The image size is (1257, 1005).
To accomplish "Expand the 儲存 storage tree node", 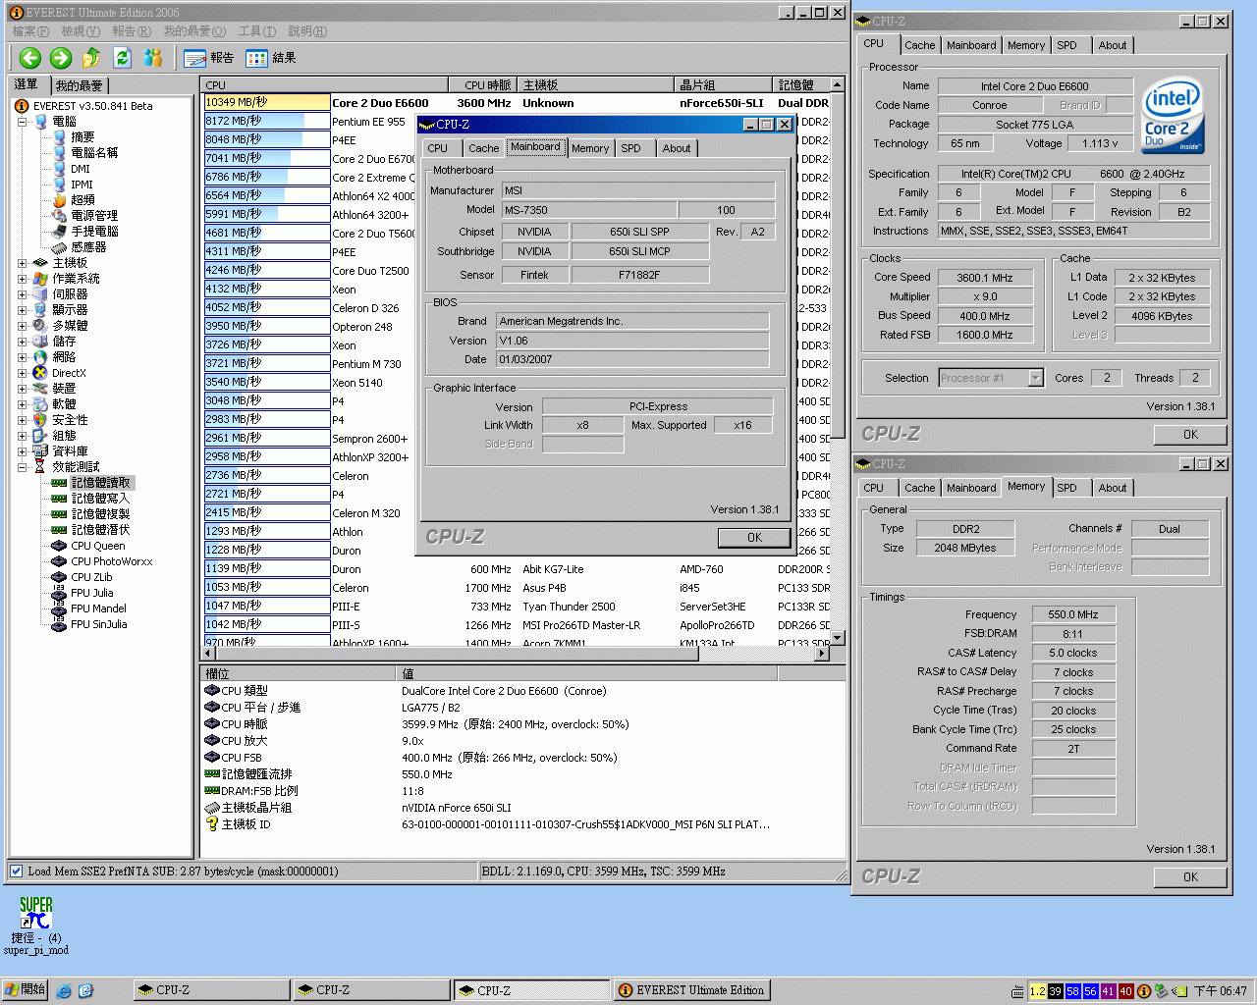I will 22,342.
